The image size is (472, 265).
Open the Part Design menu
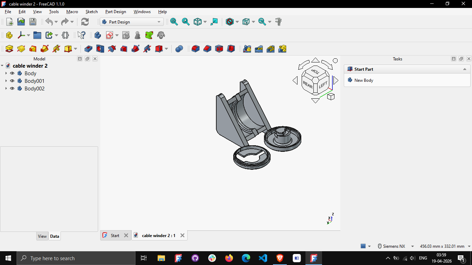[116, 11]
